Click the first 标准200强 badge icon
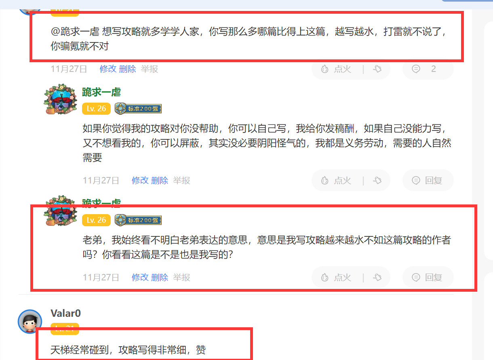The height and width of the screenshot is (360, 493). point(138,108)
